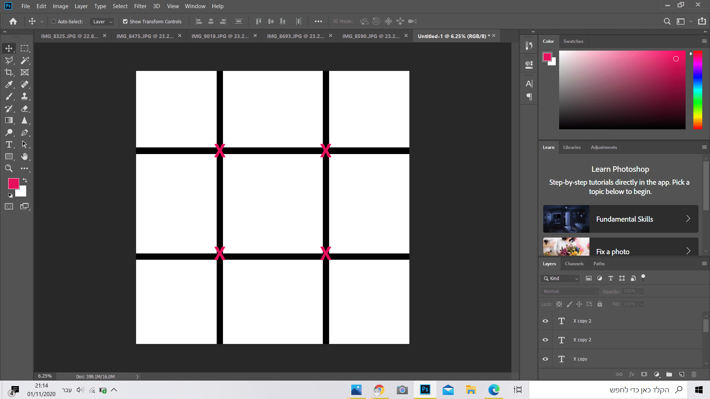Open the Auto-Select Layer dropdown
710x399 pixels.
point(102,21)
